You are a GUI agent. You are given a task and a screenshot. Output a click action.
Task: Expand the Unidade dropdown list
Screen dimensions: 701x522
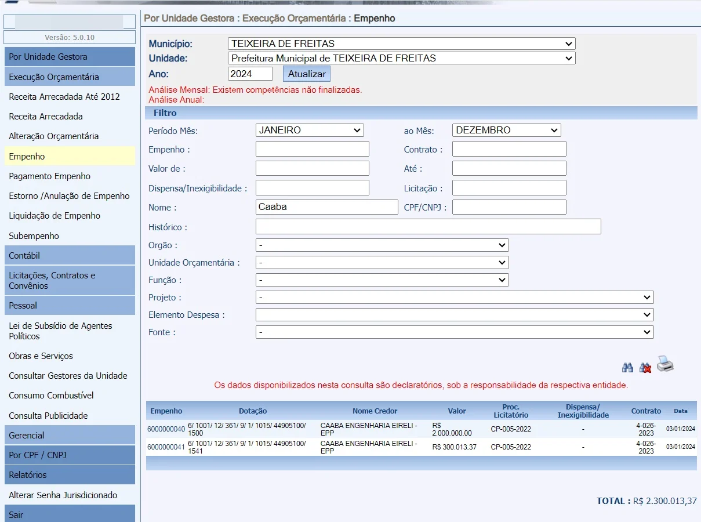(x=401, y=58)
